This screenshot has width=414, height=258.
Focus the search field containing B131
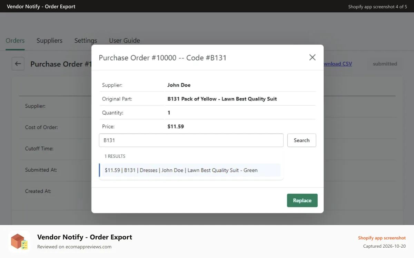click(x=191, y=140)
